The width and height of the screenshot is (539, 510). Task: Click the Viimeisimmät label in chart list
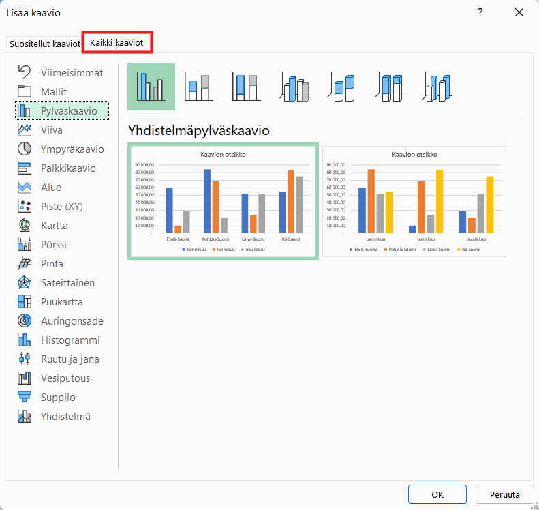[x=72, y=72]
